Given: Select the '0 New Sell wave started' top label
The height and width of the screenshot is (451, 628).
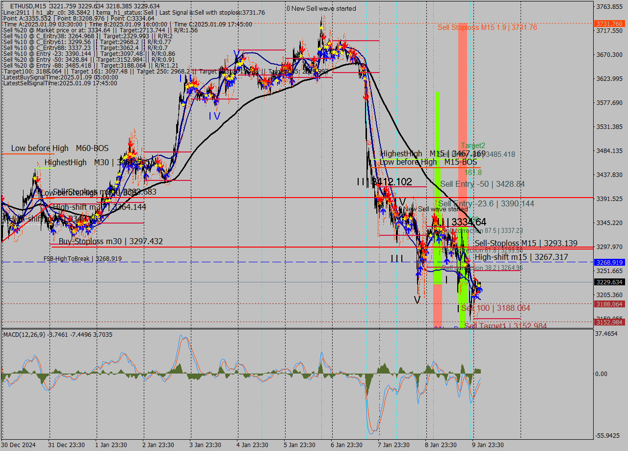Looking at the screenshot, I should [321, 8].
